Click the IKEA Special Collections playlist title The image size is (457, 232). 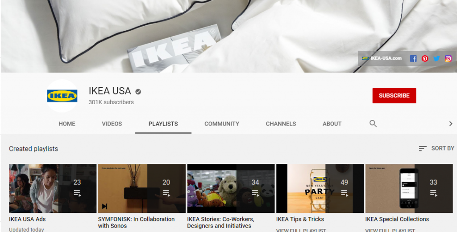[x=397, y=219]
